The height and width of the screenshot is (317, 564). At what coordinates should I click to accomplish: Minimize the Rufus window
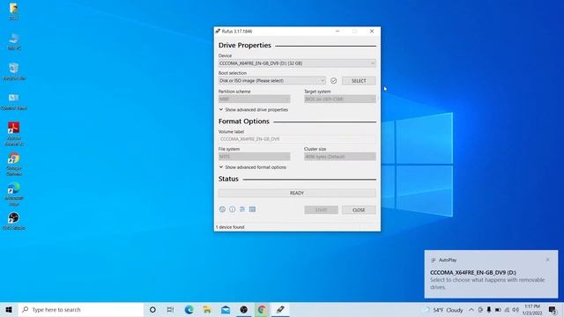pos(338,32)
